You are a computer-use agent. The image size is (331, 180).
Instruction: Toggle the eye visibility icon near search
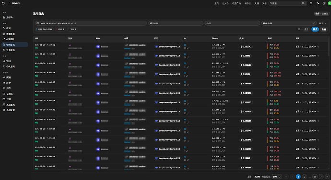299,29
